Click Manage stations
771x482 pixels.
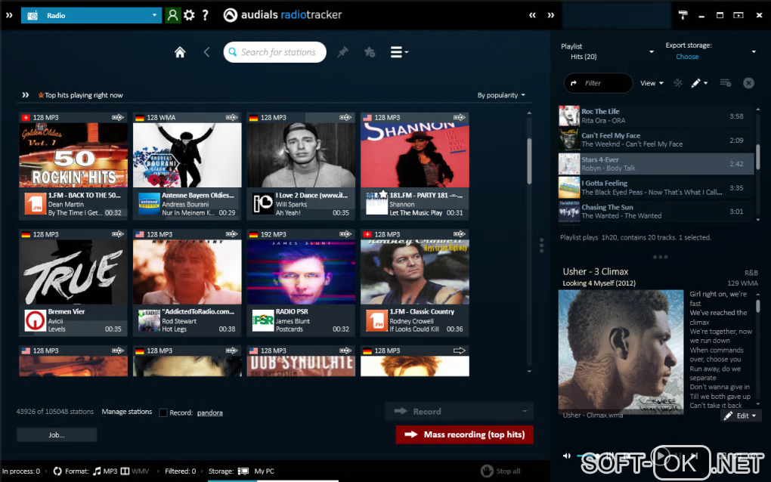(127, 412)
